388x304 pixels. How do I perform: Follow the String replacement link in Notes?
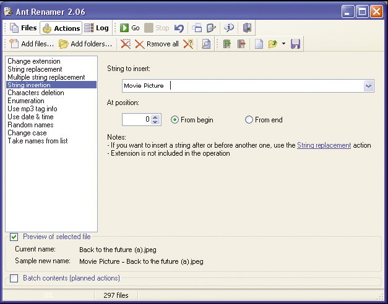[x=324, y=145]
